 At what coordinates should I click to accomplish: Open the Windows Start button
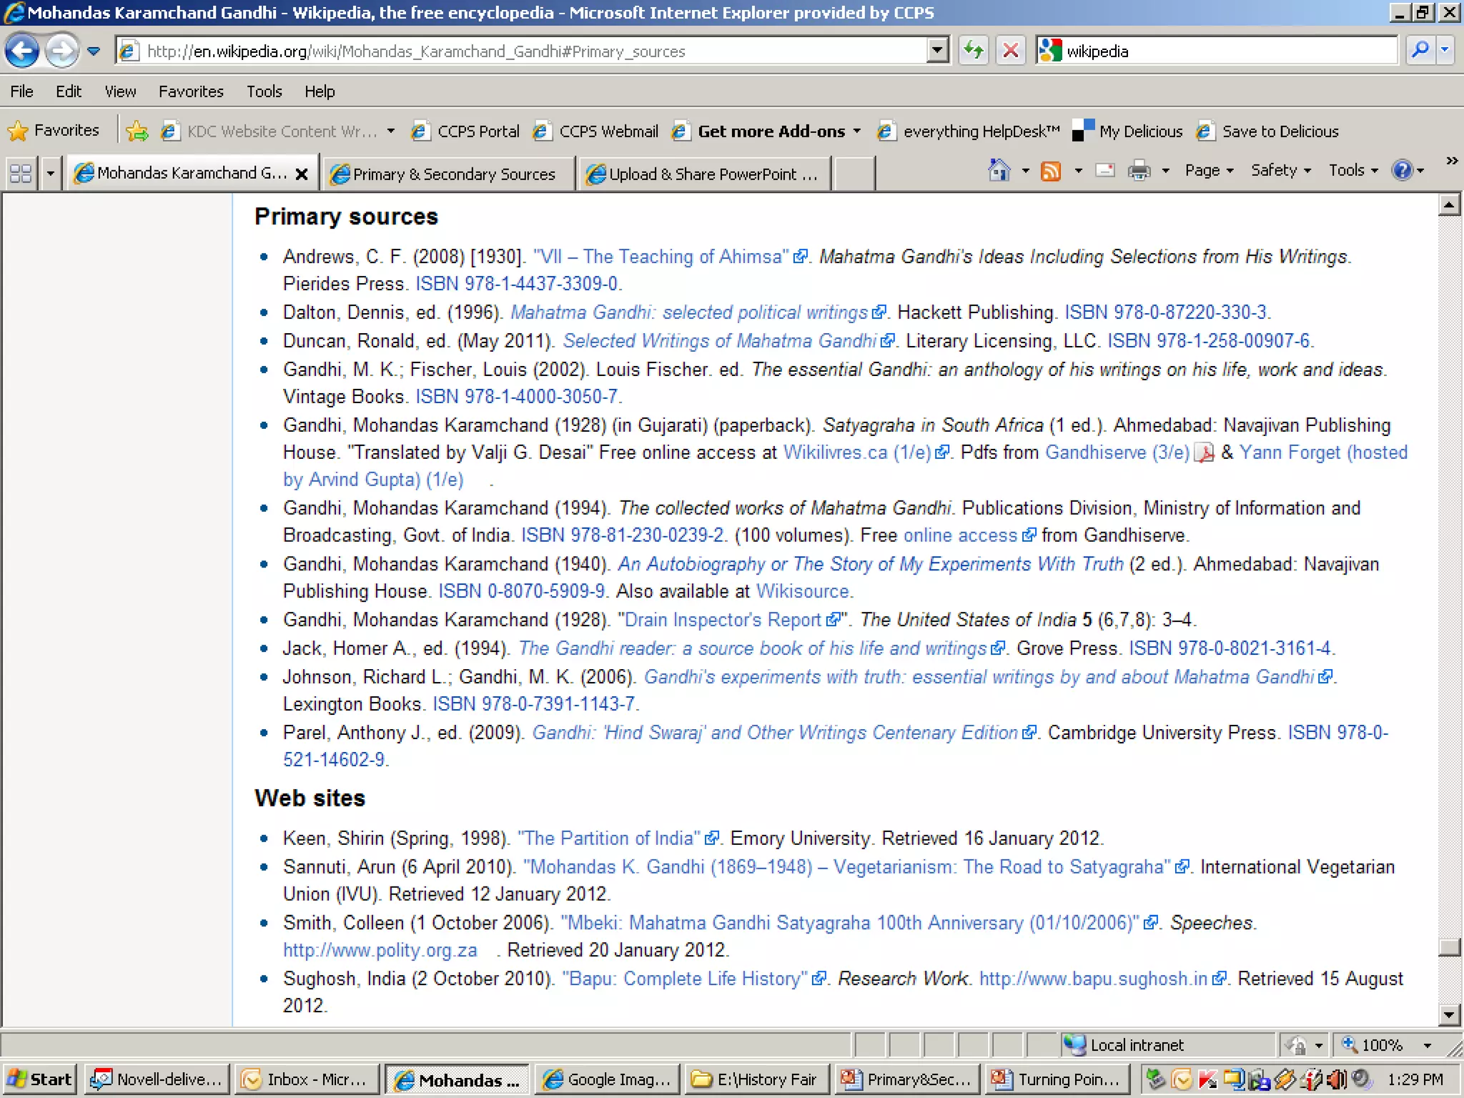pyautogui.click(x=39, y=1079)
